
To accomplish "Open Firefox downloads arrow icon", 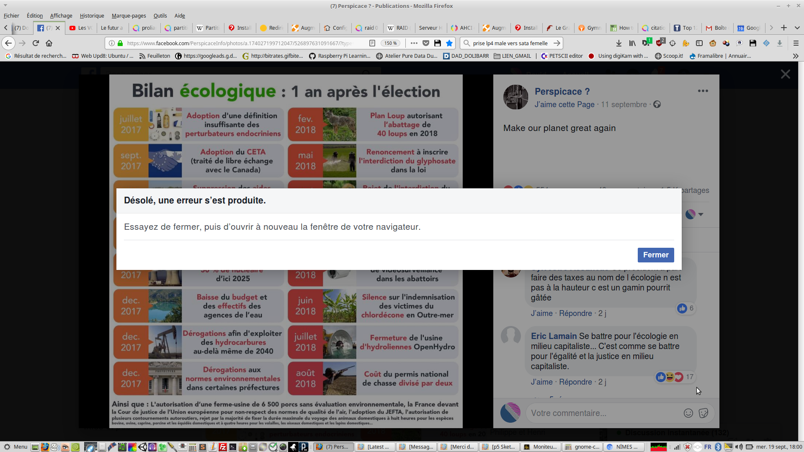I will click(619, 43).
